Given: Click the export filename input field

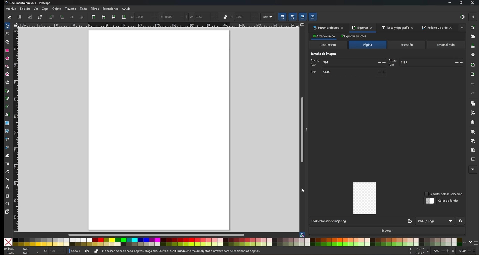Looking at the screenshot, I should pos(357,221).
